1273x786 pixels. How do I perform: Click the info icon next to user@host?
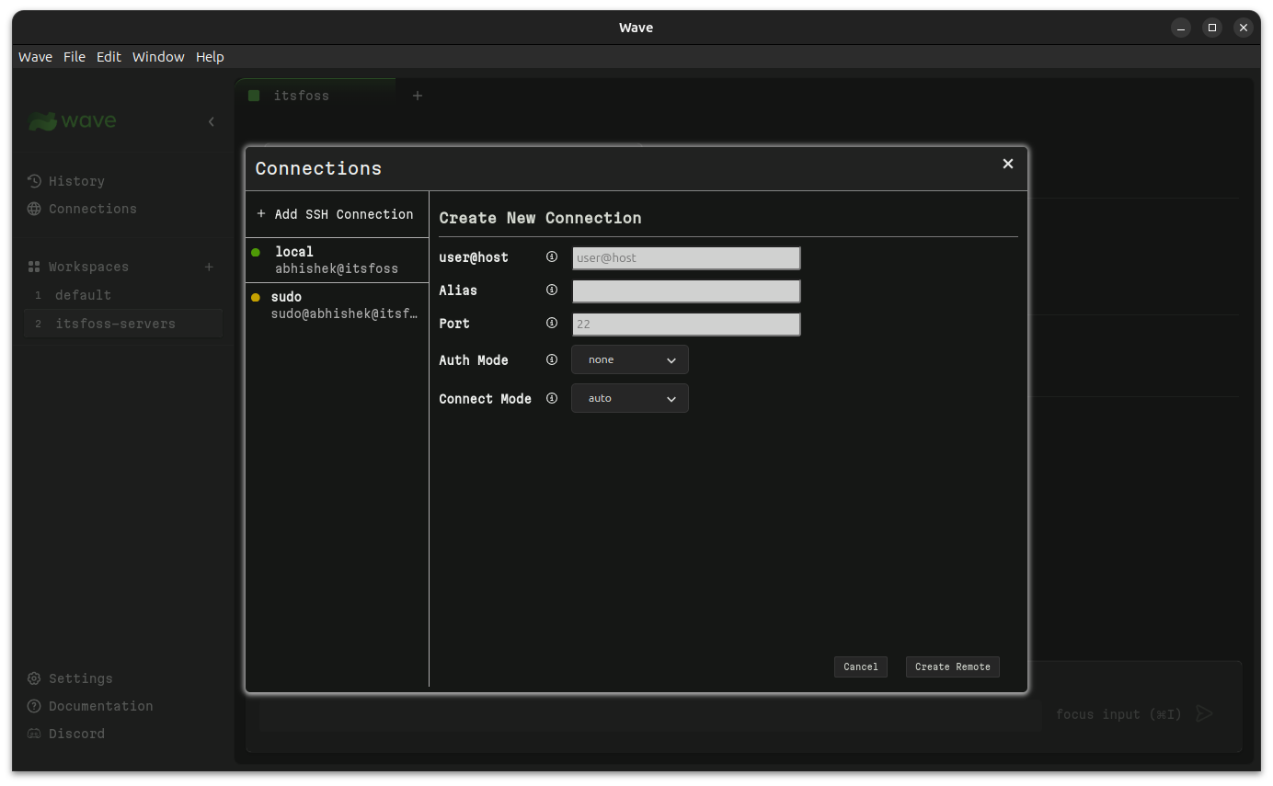coord(552,257)
